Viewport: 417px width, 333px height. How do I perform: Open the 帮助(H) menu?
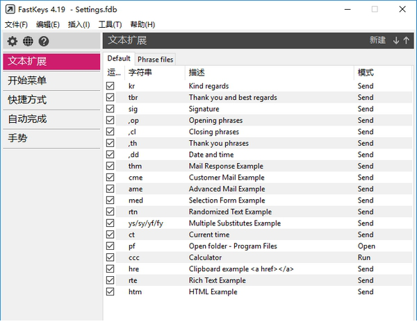click(x=142, y=24)
